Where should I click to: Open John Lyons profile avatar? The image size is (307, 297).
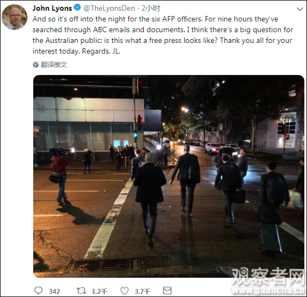pos(14,17)
